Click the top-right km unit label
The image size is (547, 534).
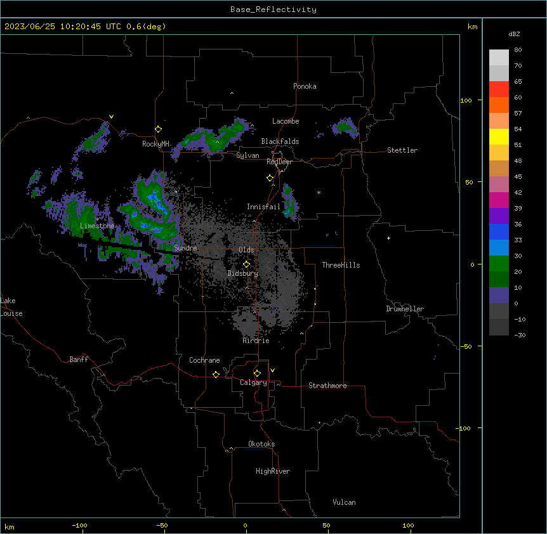click(473, 27)
